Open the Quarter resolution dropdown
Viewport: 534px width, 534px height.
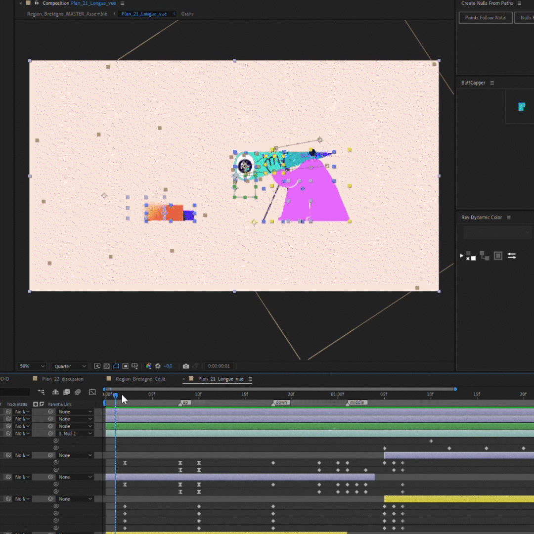pos(70,366)
